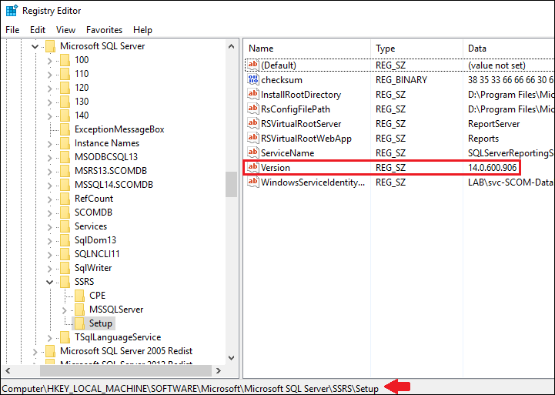Click the MSODBCSQL13 folder icon

coord(65,157)
